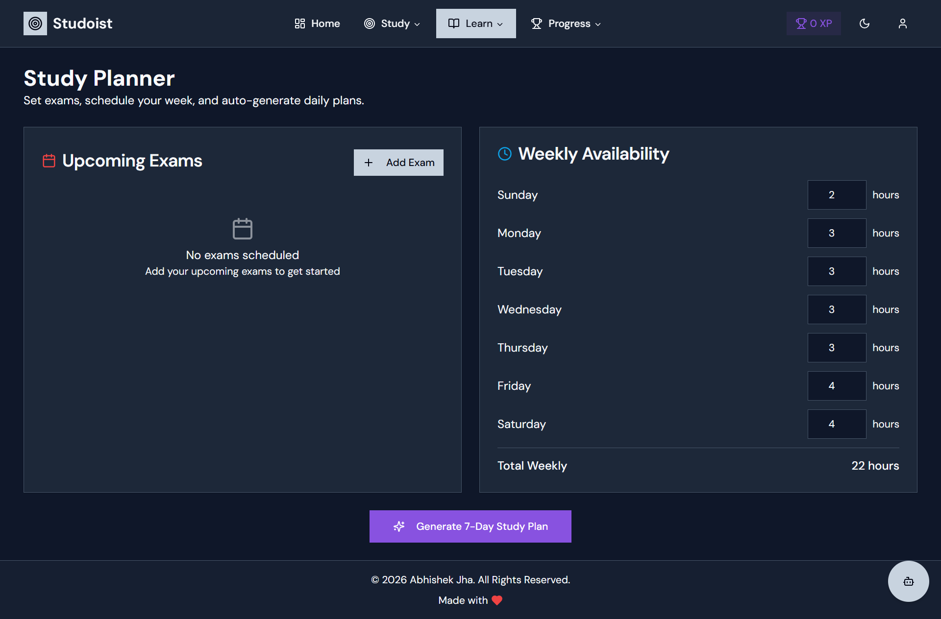Click the trophy icon showing 0 XP
Viewport: 941px width, 619px height.
pos(801,23)
